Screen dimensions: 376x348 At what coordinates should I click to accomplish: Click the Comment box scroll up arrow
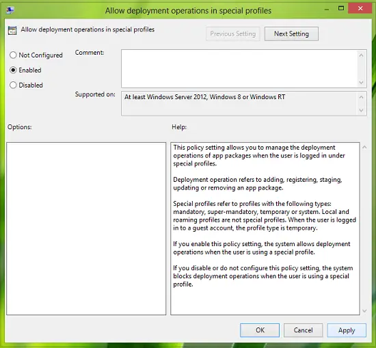click(x=361, y=55)
